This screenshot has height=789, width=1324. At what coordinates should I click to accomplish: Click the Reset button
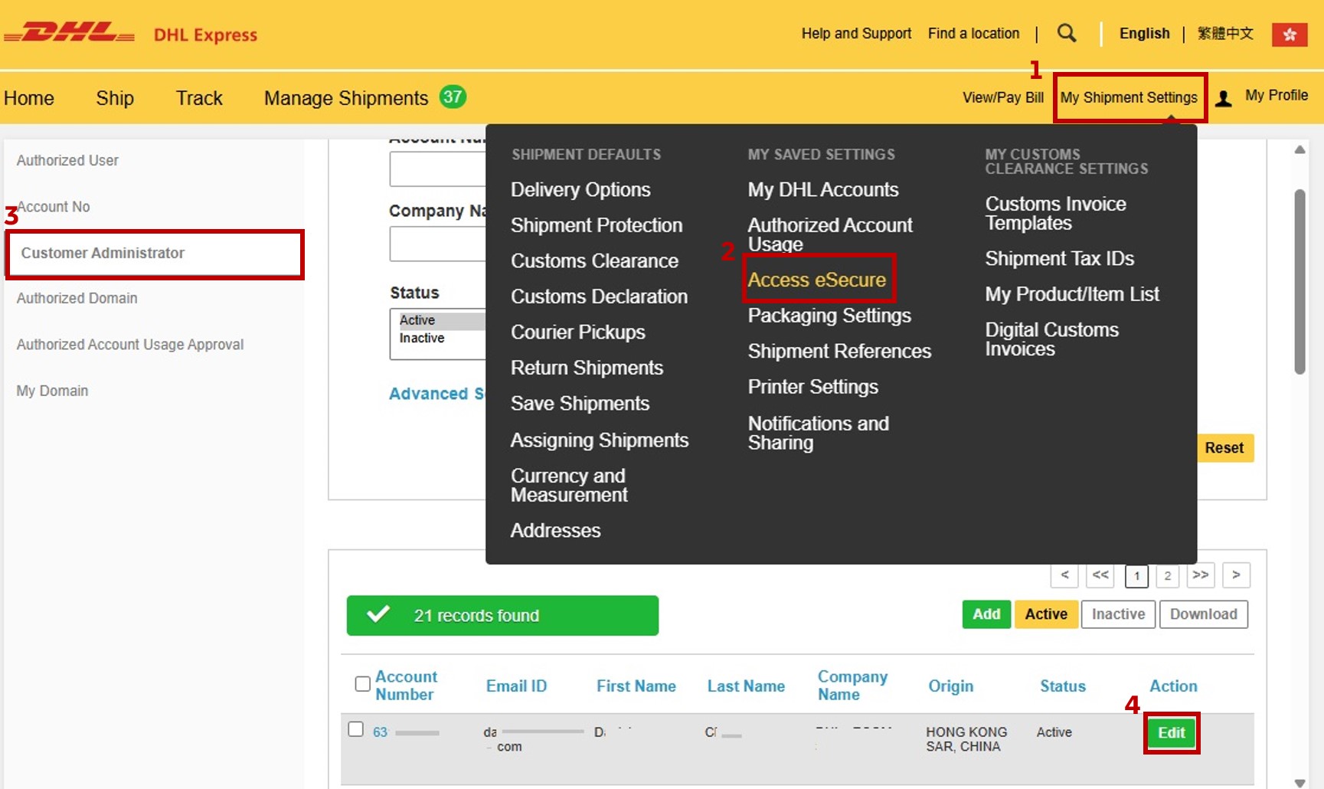point(1224,448)
